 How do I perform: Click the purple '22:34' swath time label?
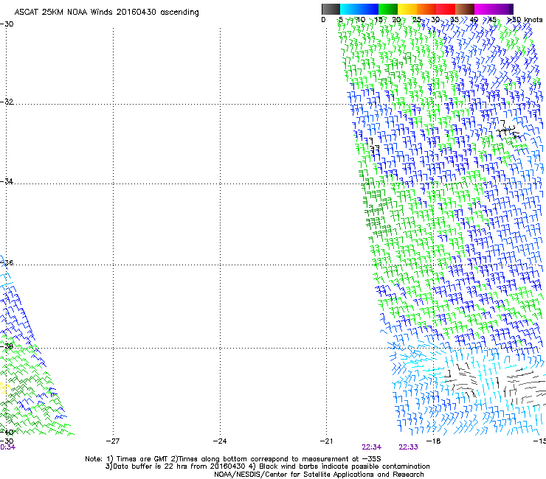point(372,447)
